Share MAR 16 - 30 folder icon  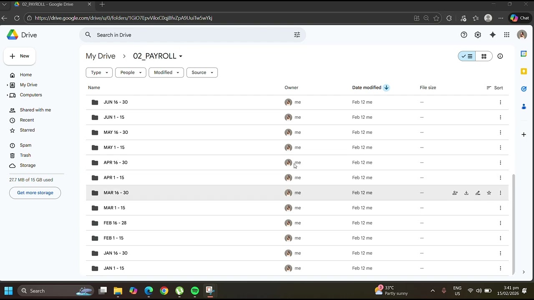(455, 193)
